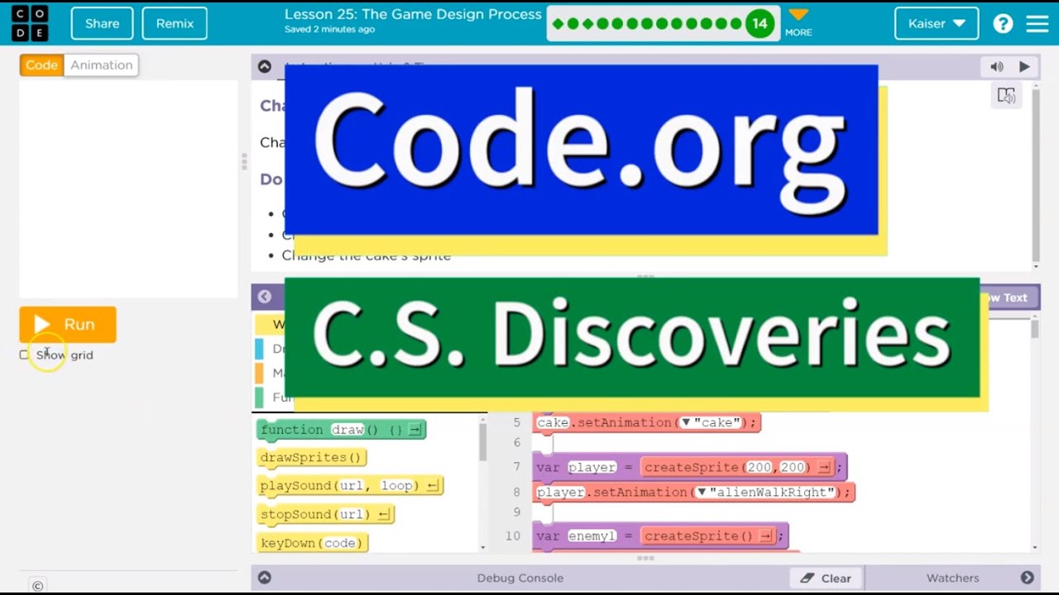Click the code parameter in keyDown block
The image size is (1059, 595).
tap(339, 543)
